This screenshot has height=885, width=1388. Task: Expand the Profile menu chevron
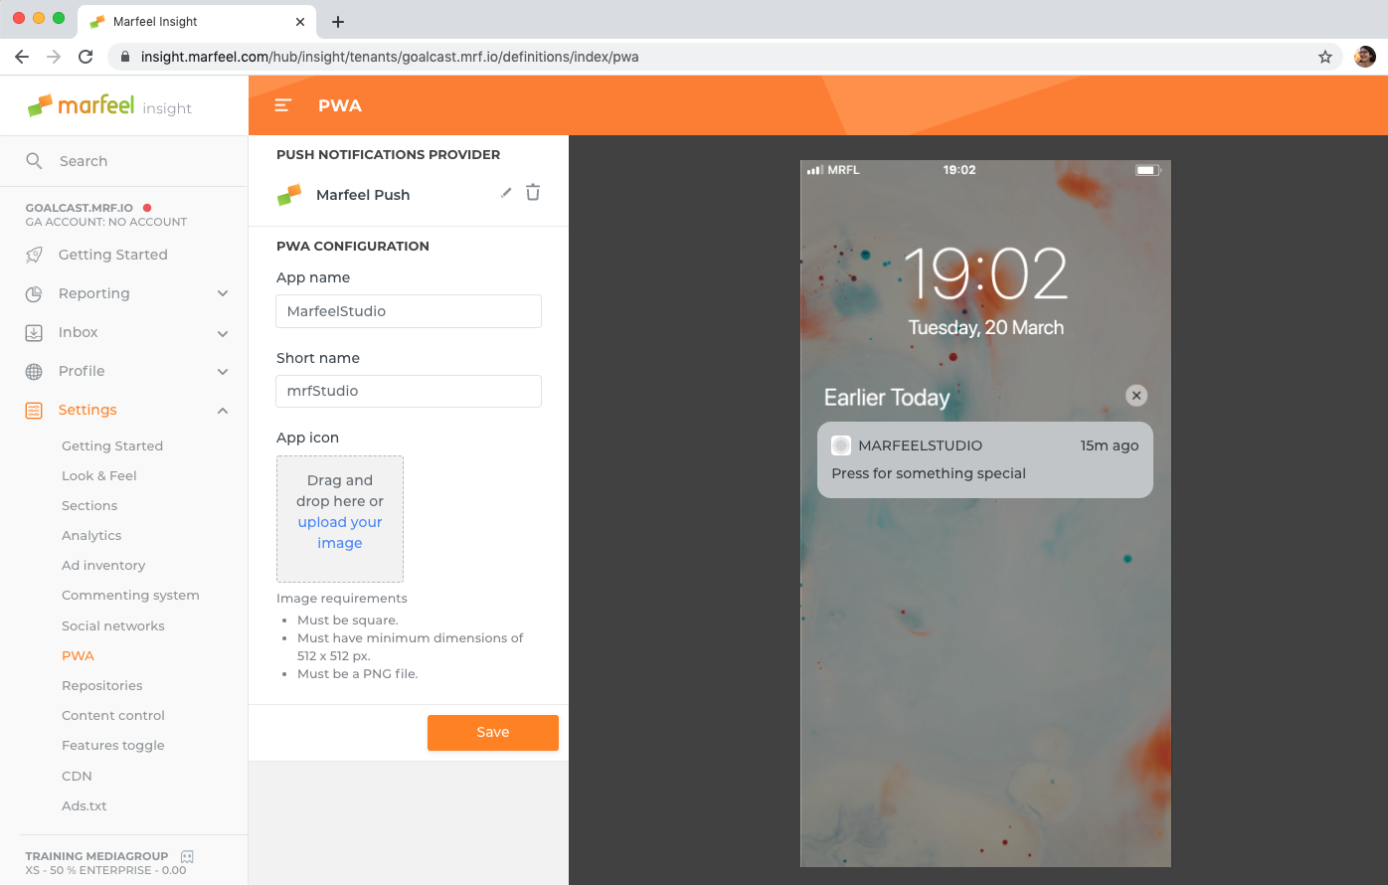[x=223, y=372]
